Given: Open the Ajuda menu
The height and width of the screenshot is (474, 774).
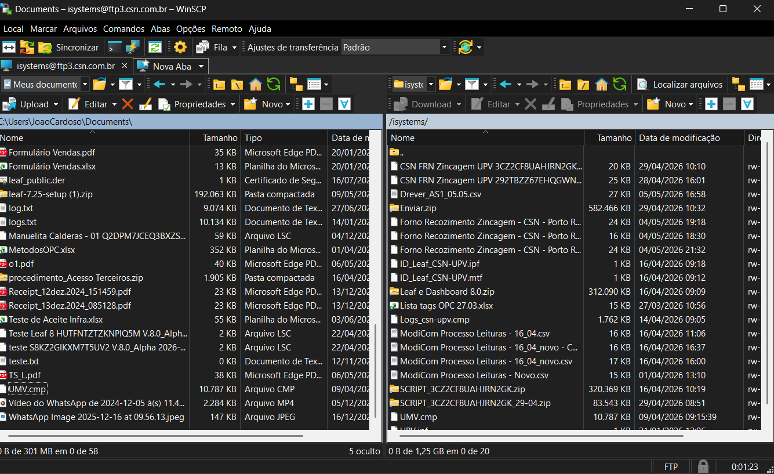Looking at the screenshot, I should [260, 29].
